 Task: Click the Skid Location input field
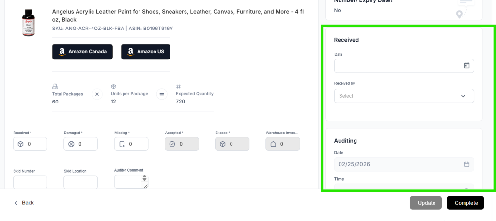81,182
